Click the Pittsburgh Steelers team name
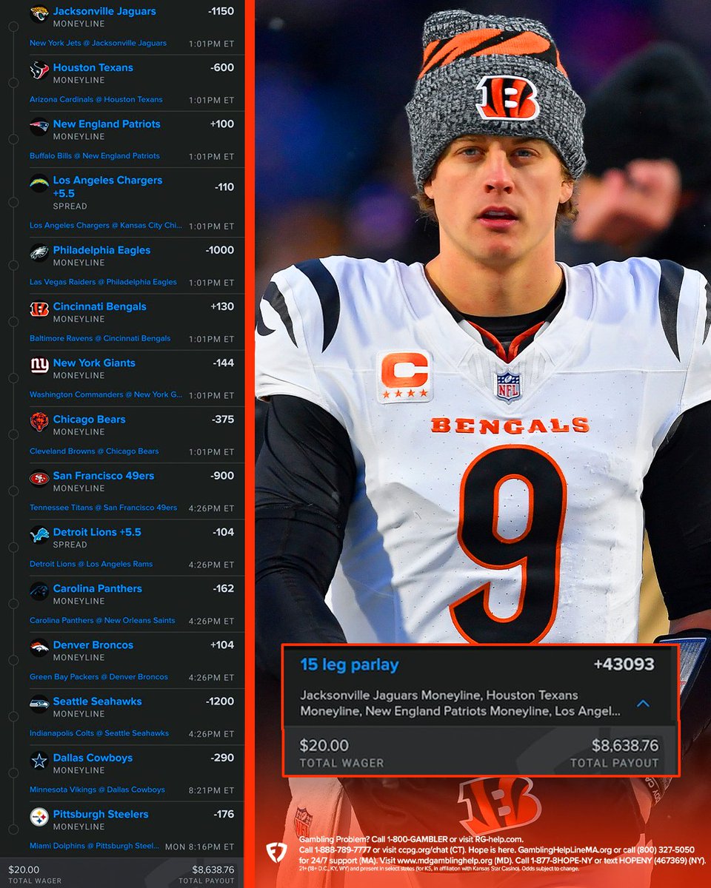 coord(101,814)
